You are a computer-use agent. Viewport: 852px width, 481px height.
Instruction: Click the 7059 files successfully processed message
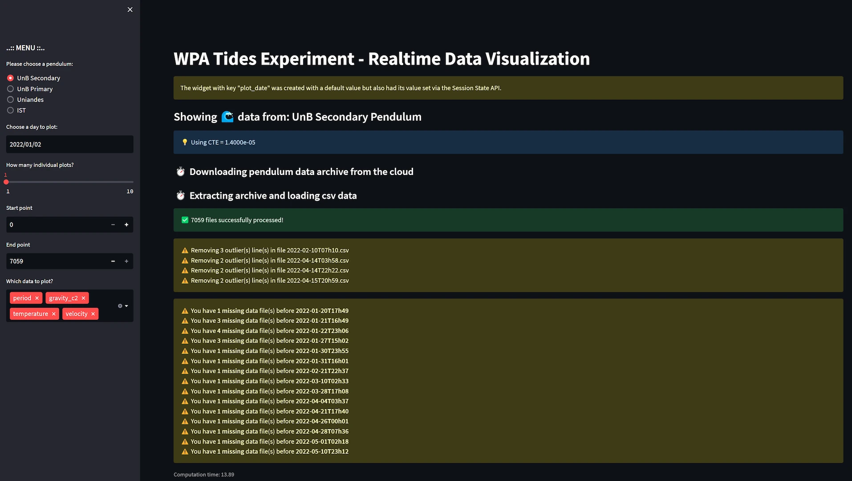237,220
